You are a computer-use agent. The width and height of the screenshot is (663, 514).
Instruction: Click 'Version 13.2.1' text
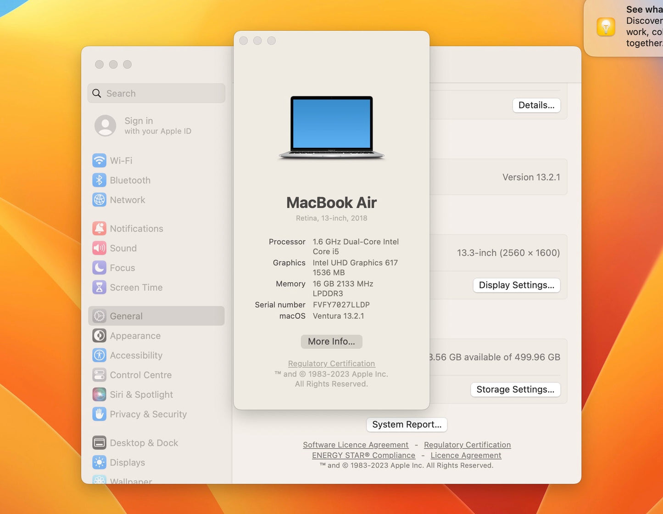pos(531,177)
